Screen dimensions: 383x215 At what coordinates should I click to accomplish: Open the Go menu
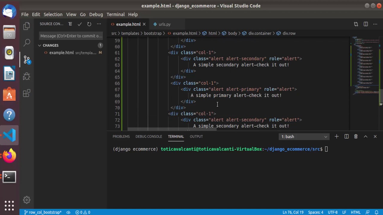(83, 14)
